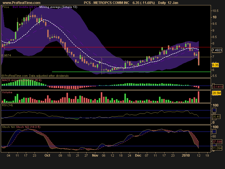Click the red horizontal resistance line
Image resolution: width=225 pixels, height=169 pixels.
pos(106,47)
